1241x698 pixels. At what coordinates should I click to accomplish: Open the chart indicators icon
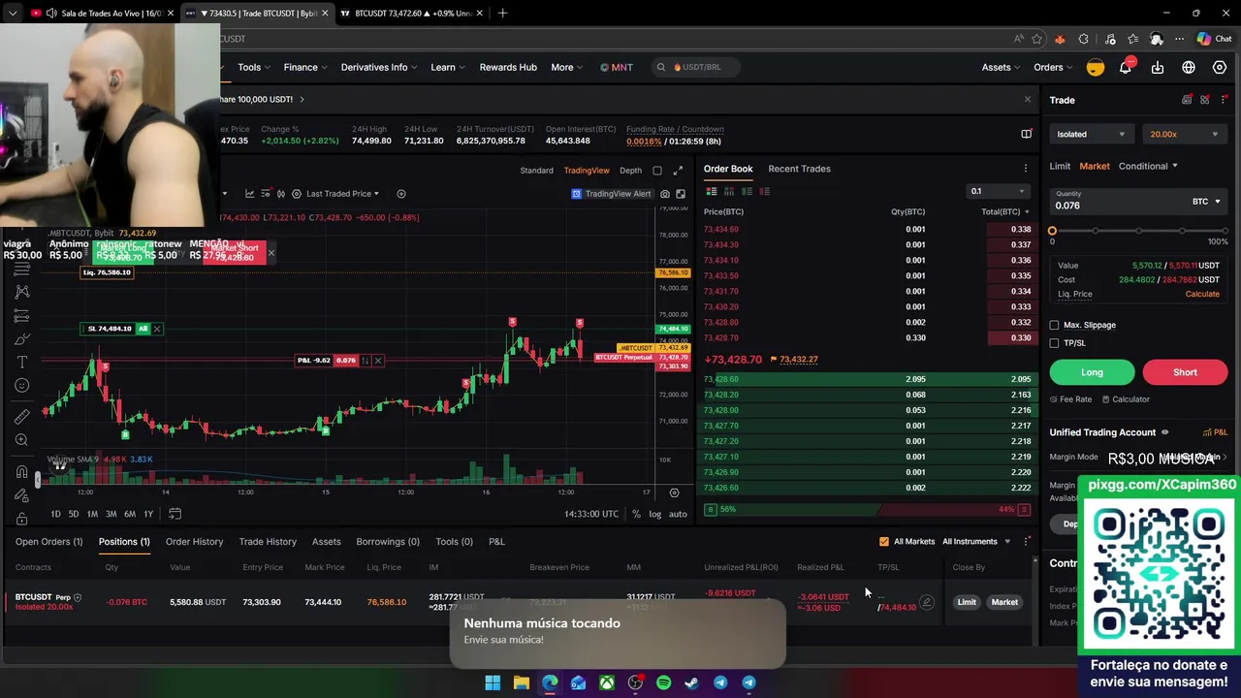pyautogui.click(x=249, y=194)
